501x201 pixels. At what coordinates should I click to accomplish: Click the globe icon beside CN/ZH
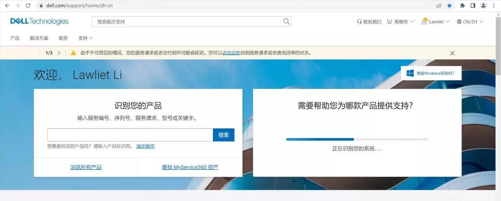459,22
